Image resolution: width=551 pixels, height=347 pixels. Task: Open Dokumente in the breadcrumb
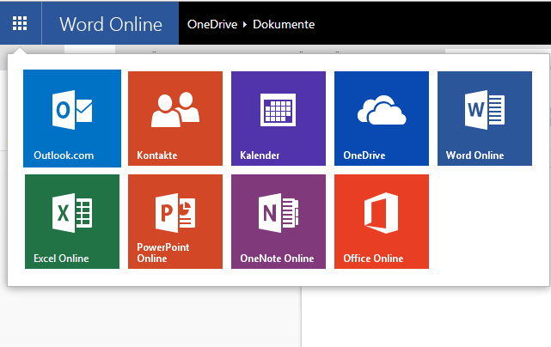tap(284, 24)
